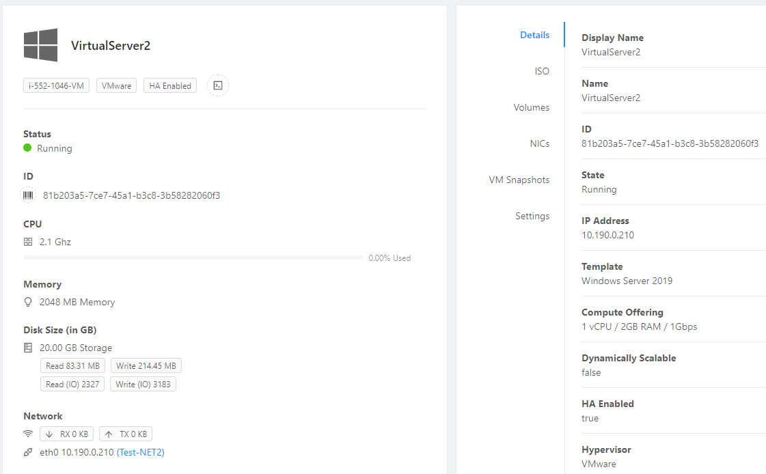Viewport: 766px width, 474px height.
Task: Click the CPU cores icon under CPU
Action: pos(27,241)
